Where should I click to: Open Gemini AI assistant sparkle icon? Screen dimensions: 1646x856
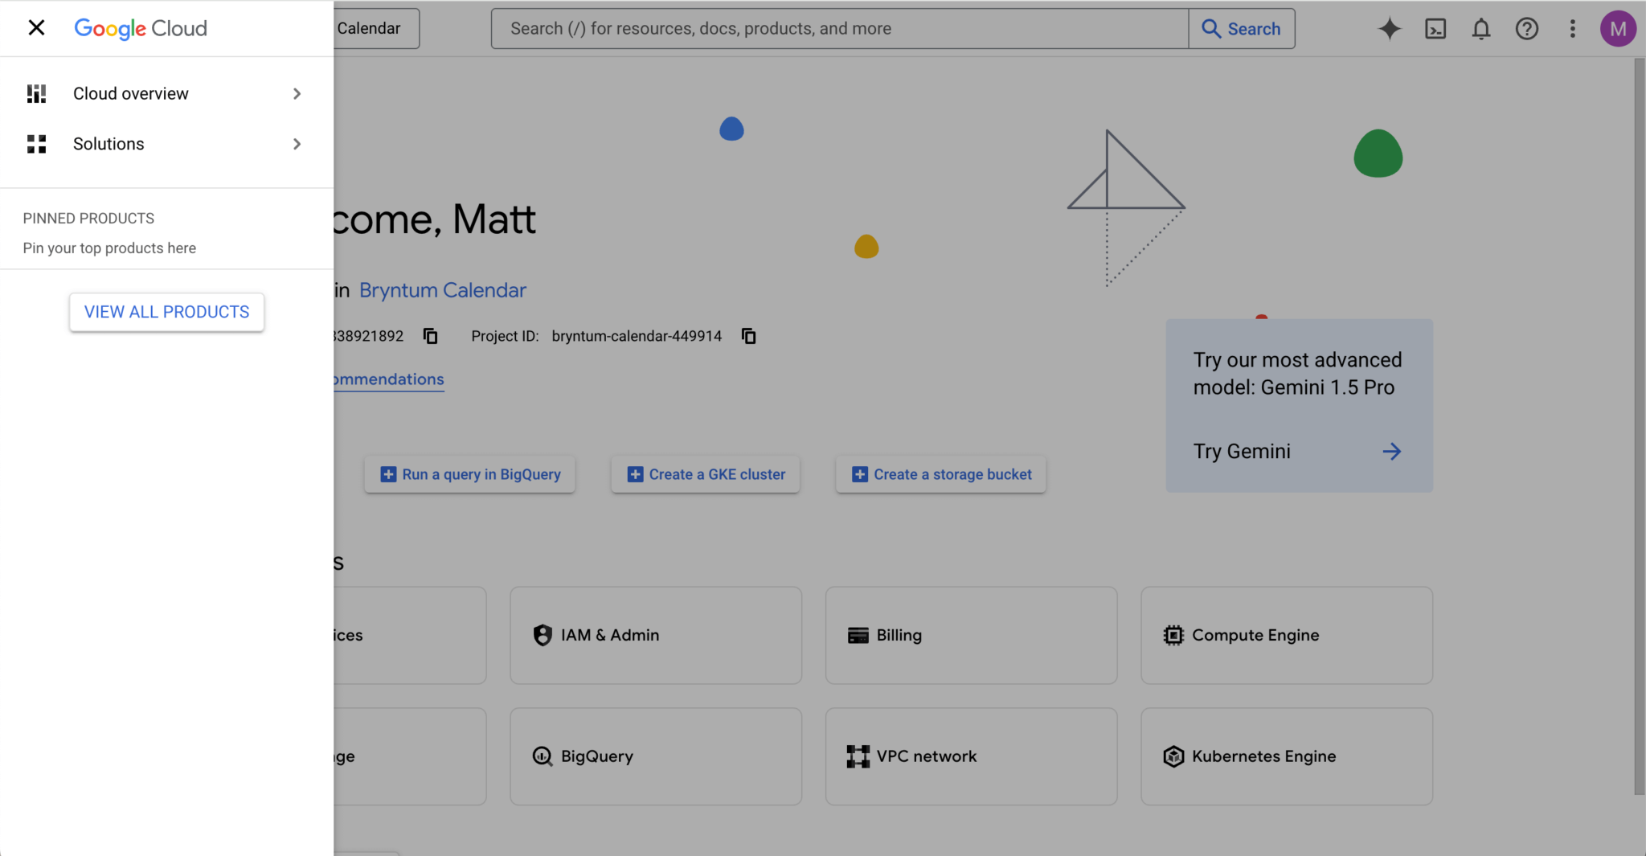pyautogui.click(x=1390, y=29)
